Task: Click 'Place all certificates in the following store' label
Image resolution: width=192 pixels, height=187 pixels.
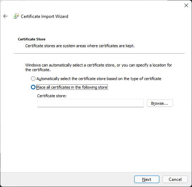Action: tap(72, 87)
